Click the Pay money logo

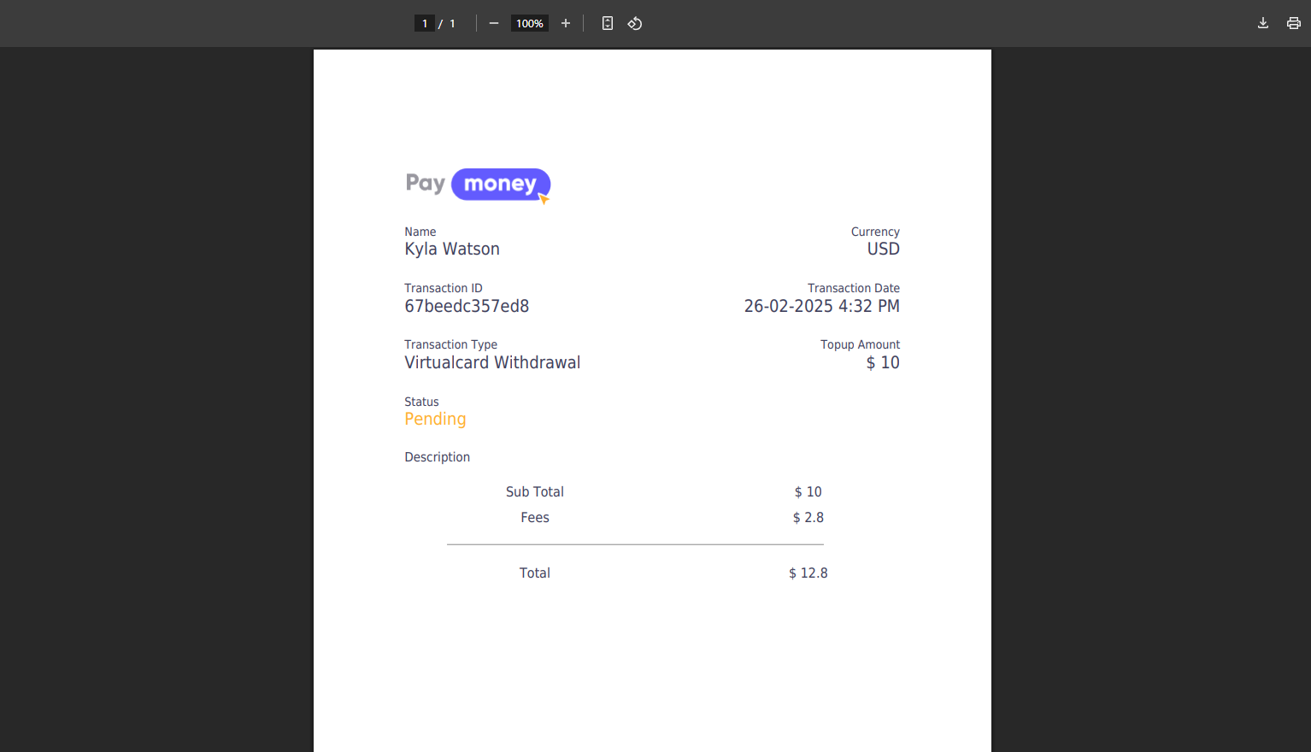pos(478,185)
